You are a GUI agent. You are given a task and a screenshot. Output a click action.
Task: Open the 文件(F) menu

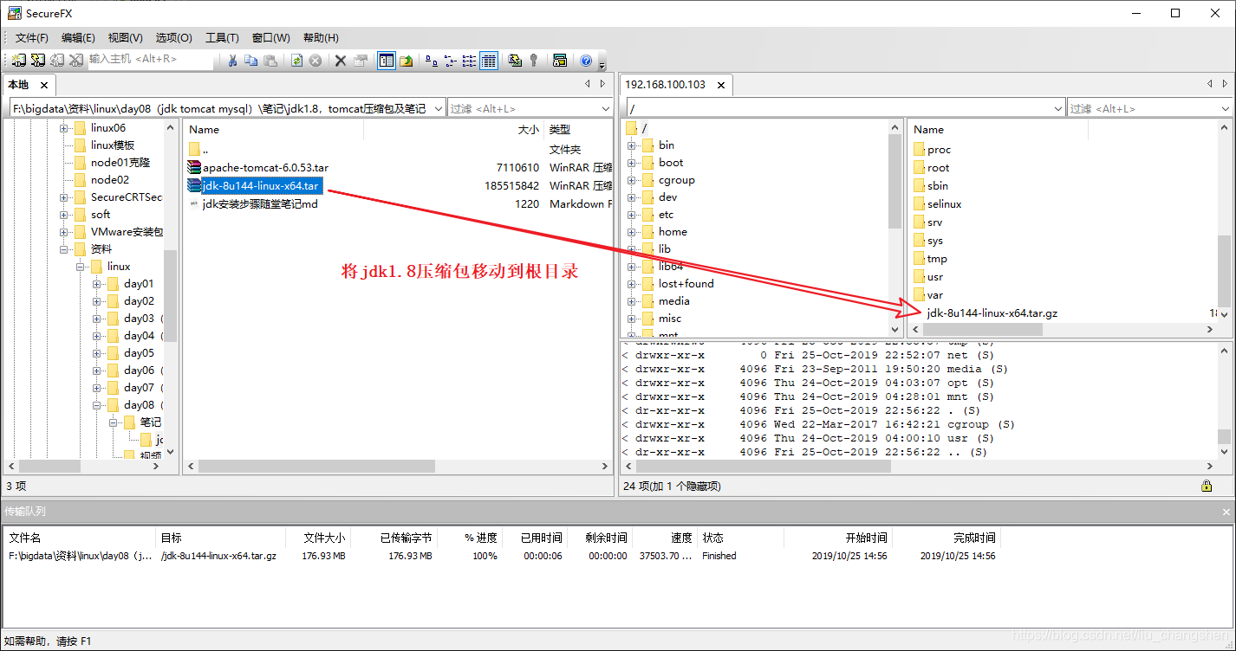pyautogui.click(x=32, y=37)
